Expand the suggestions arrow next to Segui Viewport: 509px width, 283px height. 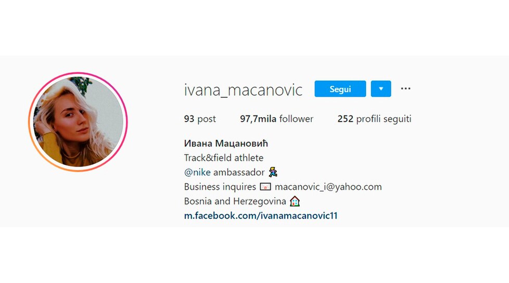coord(381,88)
